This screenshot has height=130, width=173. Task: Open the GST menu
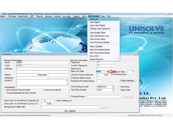(32, 16)
